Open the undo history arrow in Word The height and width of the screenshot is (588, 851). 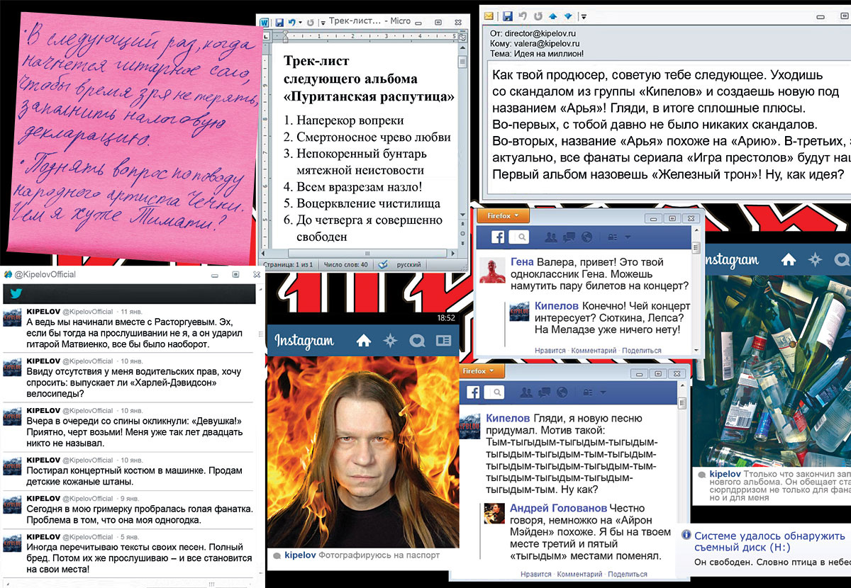301,23
